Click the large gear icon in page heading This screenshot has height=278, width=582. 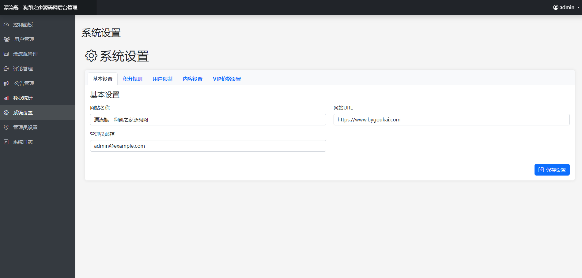pos(91,56)
